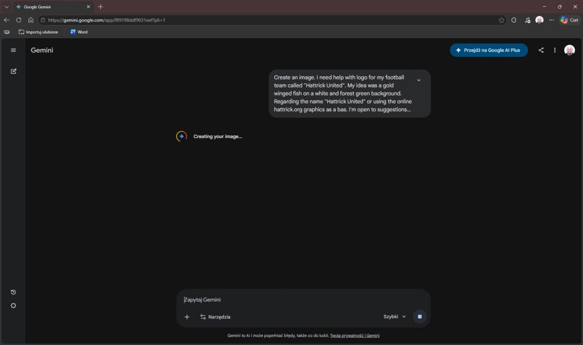Open the activity history icon in the sidebar
The height and width of the screenshot is (345, 583).
[14, 292]
